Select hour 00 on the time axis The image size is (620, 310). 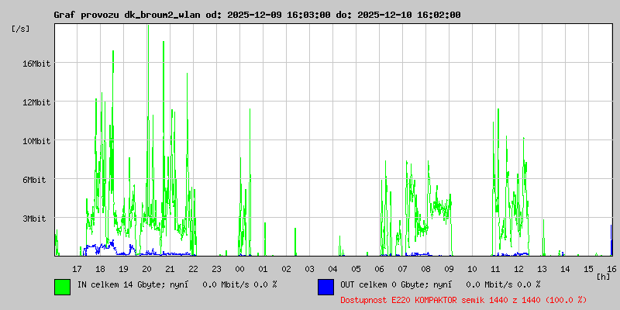click(x=239, y=268)
